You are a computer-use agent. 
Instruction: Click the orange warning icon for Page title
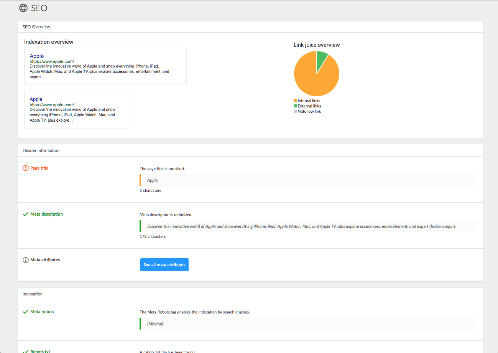click(26, 168)
